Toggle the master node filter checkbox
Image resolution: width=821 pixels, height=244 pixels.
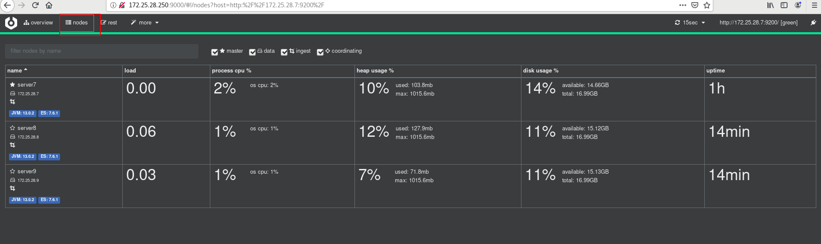tap(215, 52)
